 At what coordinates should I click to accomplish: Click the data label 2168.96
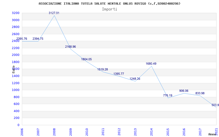70,47
